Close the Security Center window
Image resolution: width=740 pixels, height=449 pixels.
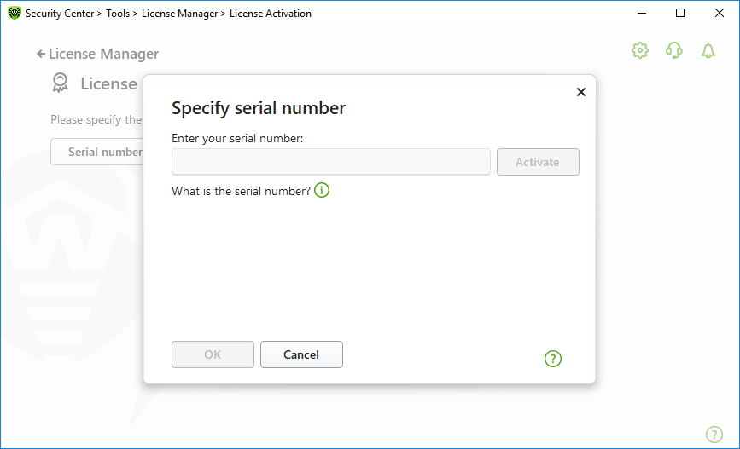tap(720, 13)
